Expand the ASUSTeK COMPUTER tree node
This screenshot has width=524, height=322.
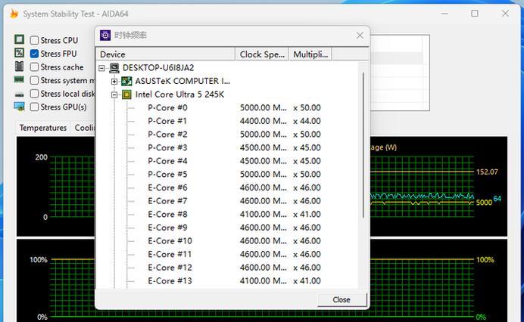coord(114,82)
